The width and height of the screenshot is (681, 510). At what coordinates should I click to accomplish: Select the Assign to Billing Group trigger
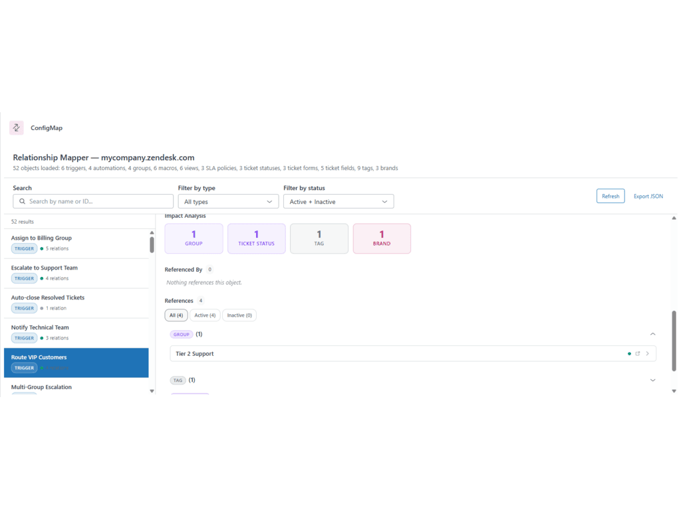click(x=76, y=243)
